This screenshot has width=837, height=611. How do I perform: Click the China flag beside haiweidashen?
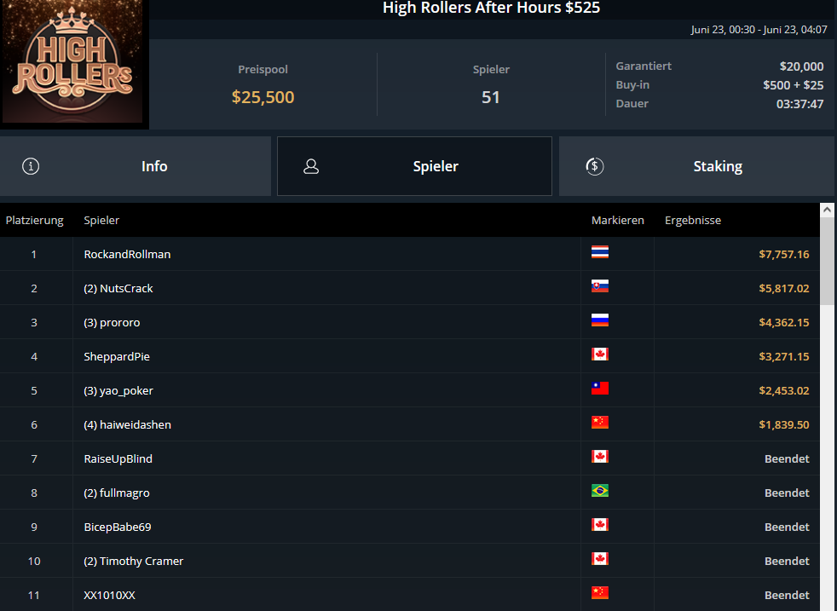(x=600, y=423)
